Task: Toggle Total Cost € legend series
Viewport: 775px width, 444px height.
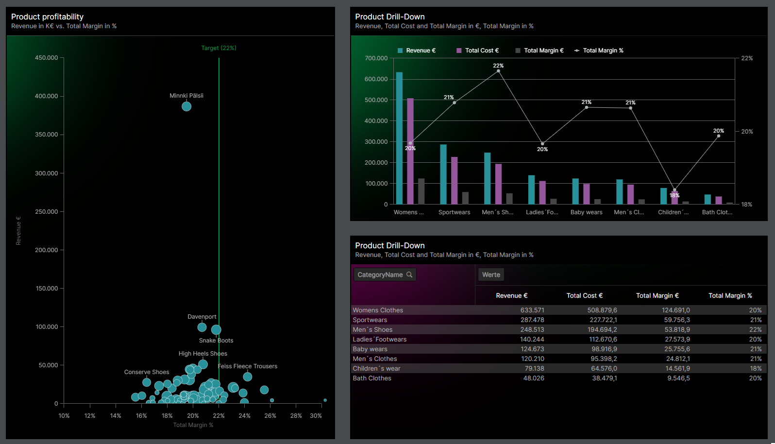Action: pos(478,51)
